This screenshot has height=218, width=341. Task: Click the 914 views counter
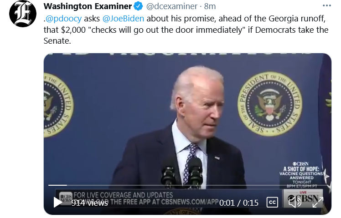coord(90,203)
